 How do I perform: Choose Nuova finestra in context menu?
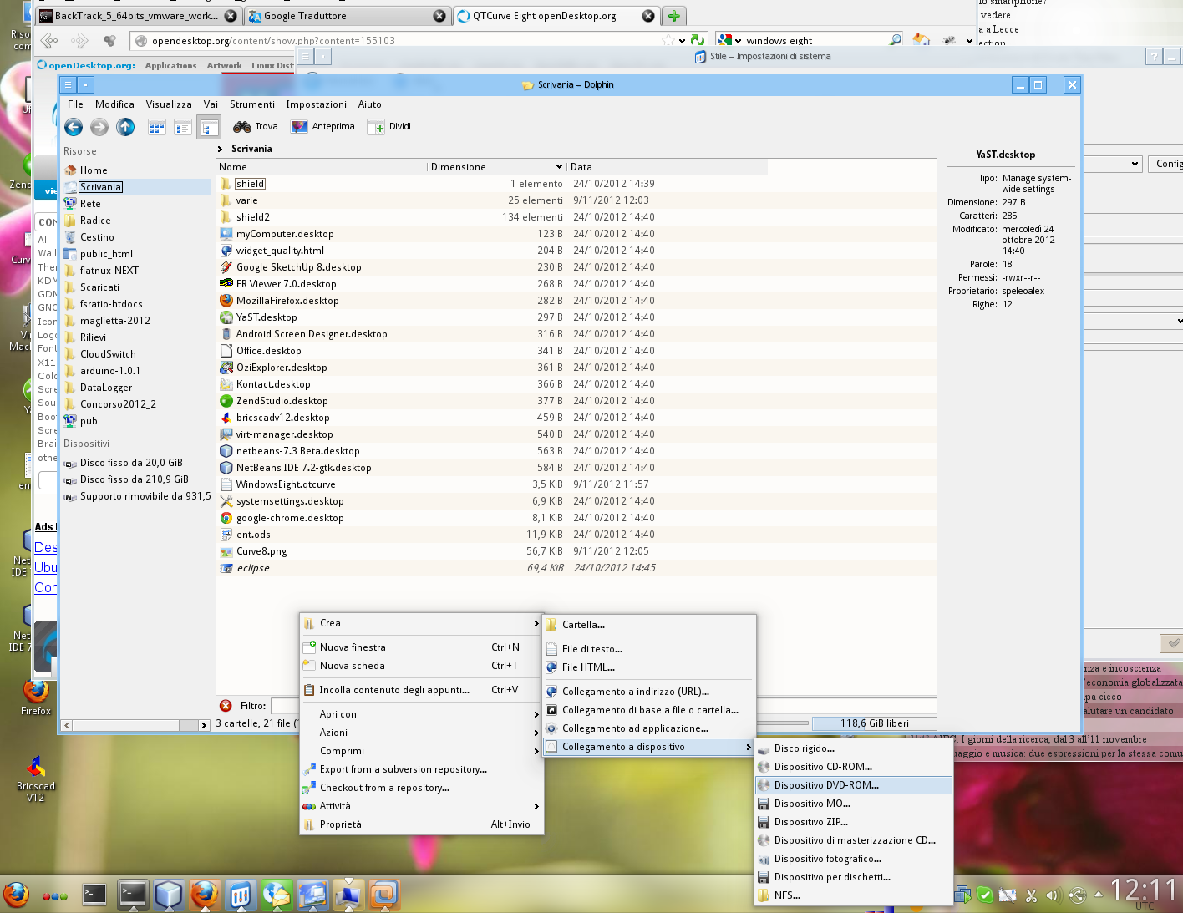point(422,647)
